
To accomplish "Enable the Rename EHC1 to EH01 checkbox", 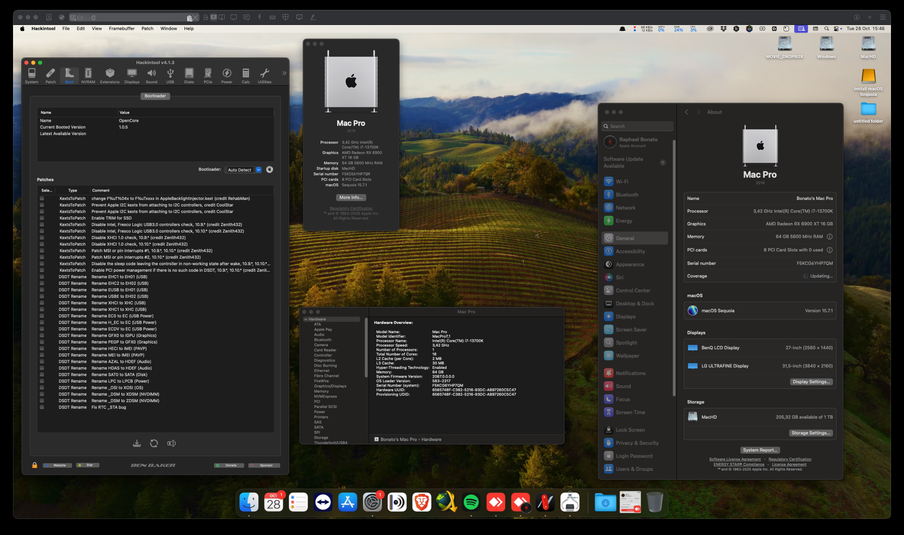I will click(x=42, y=277).
